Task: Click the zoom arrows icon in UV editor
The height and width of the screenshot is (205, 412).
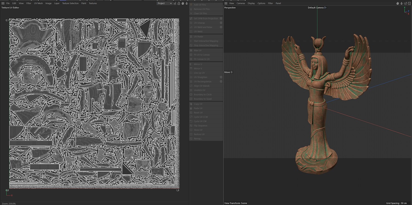Action: click(187, 3)
